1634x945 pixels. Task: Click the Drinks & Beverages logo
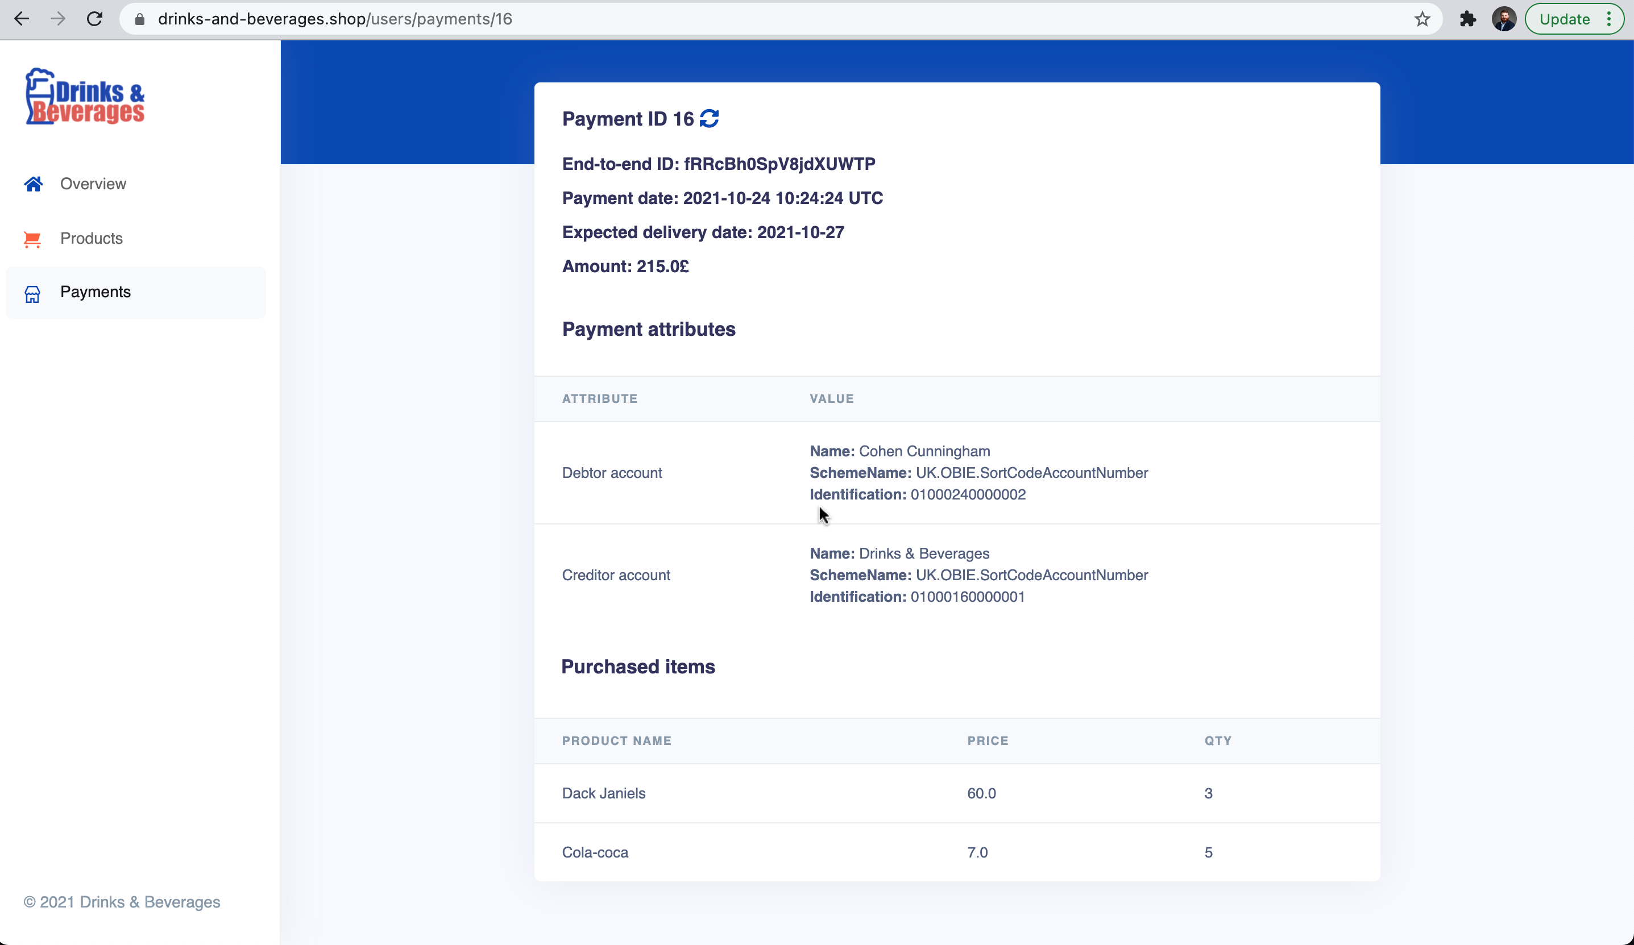point(85,97)
